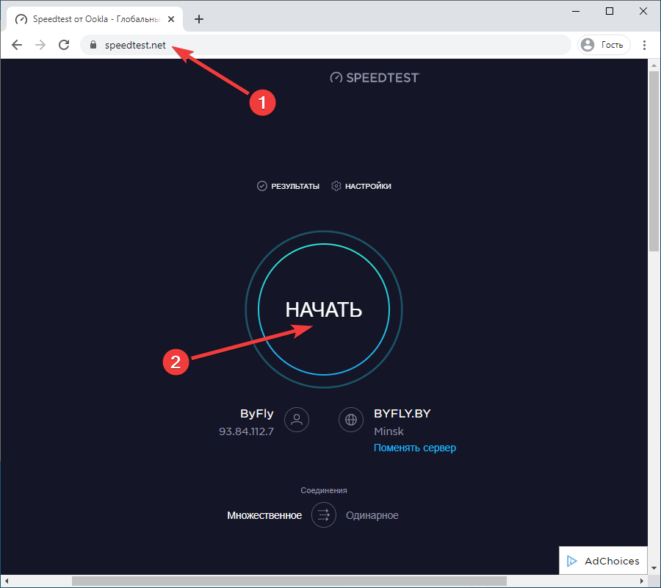Click the НАЧАТЬ start test button
The height and width of the screenshot is (588, 661).
pyautogui.click(x=324, y=309)
